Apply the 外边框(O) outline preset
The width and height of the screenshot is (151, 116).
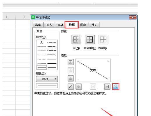(90, 40)
